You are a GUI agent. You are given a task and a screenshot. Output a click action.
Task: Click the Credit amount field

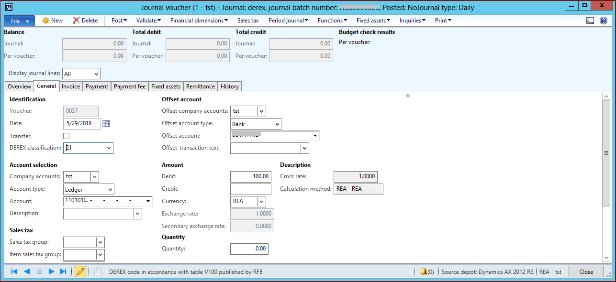[x=251, y=189]
